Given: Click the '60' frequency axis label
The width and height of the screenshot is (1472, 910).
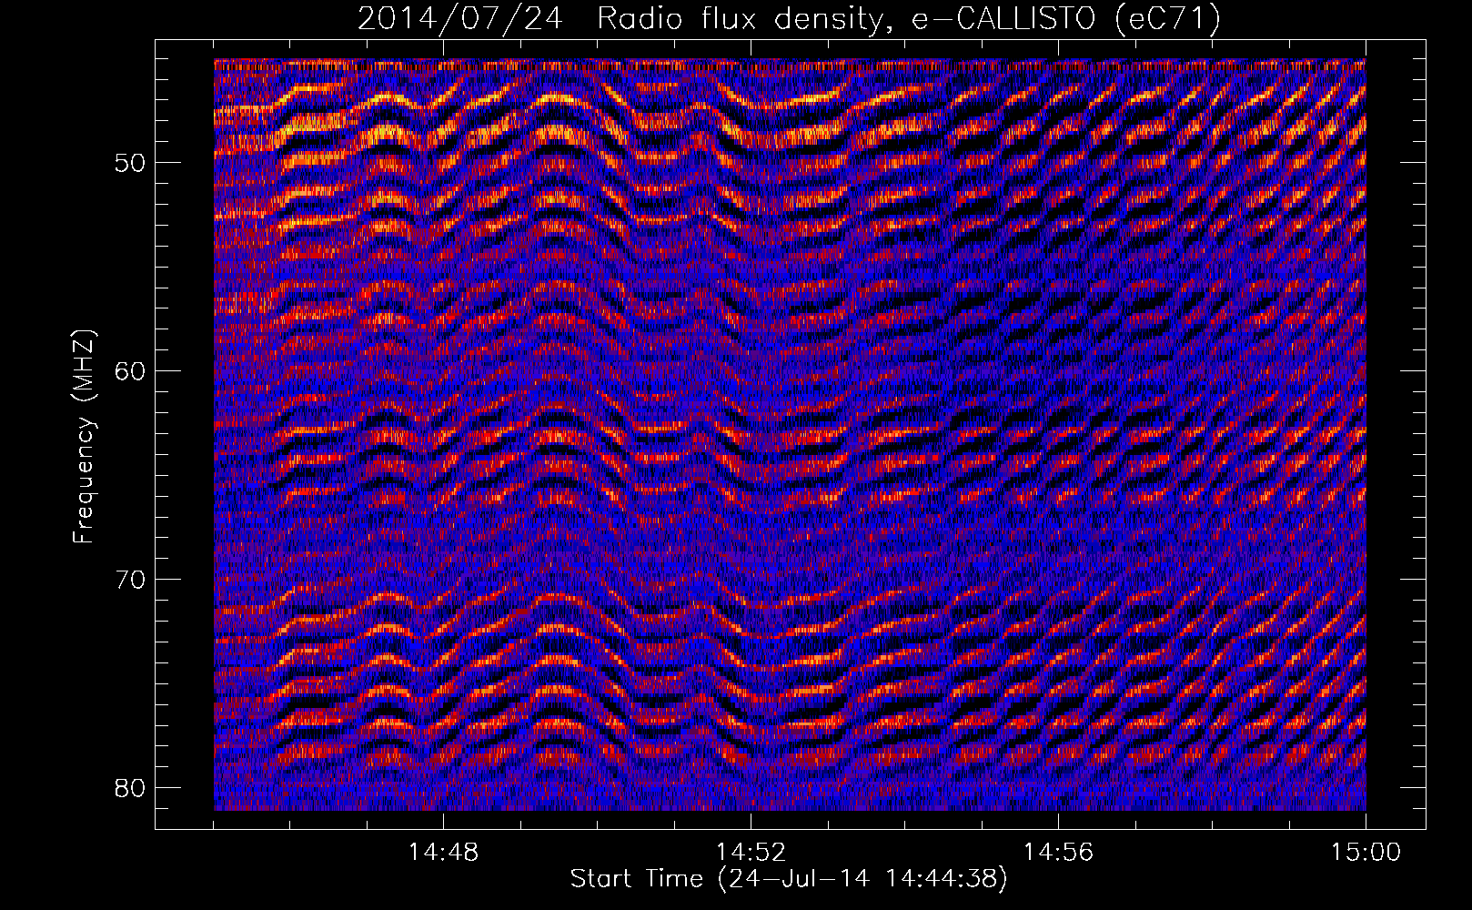Looking at the screenshot, I should click(x=131, y=371).
